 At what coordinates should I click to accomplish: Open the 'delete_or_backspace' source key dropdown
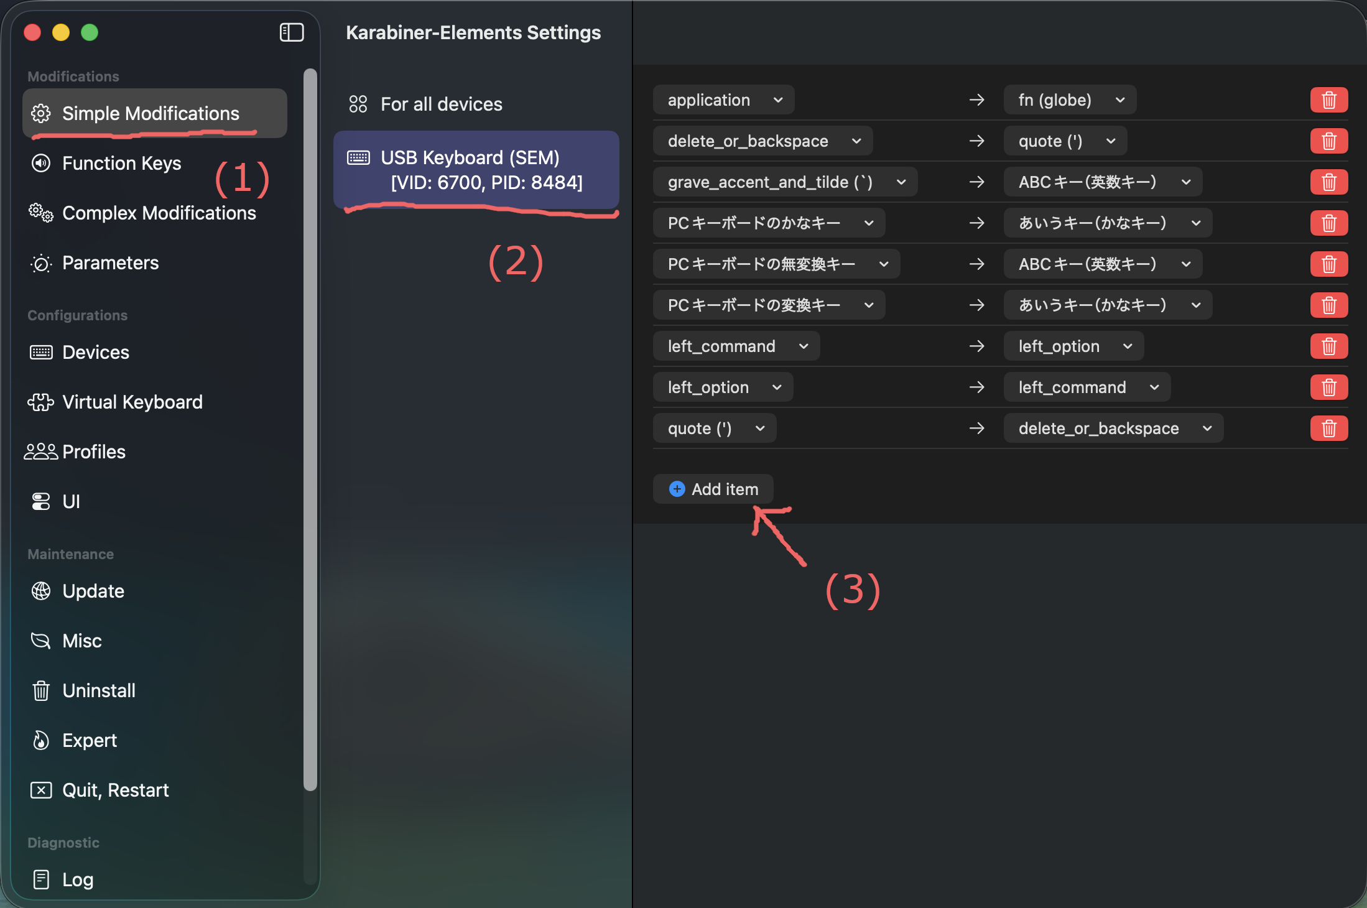[x=763, y=141]
